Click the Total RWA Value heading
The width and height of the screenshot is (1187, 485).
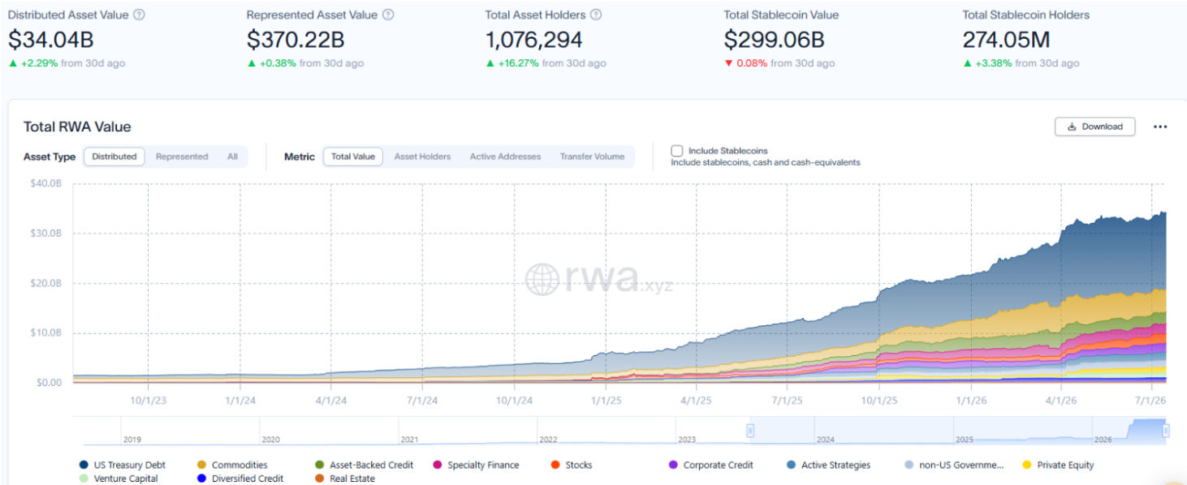pyautogui.click(x=77, y=127)
